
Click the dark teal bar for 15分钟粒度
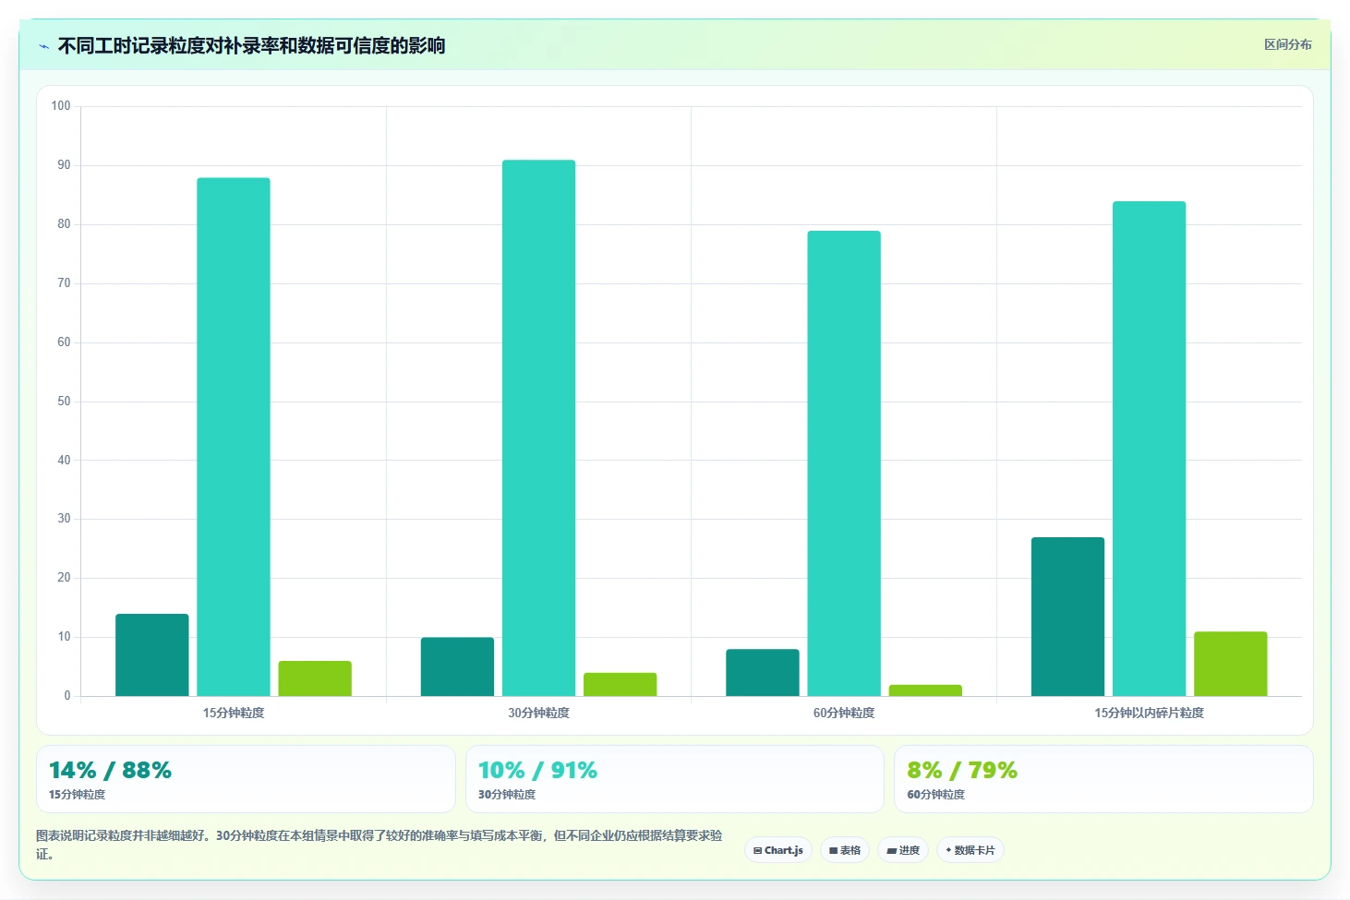152,654
